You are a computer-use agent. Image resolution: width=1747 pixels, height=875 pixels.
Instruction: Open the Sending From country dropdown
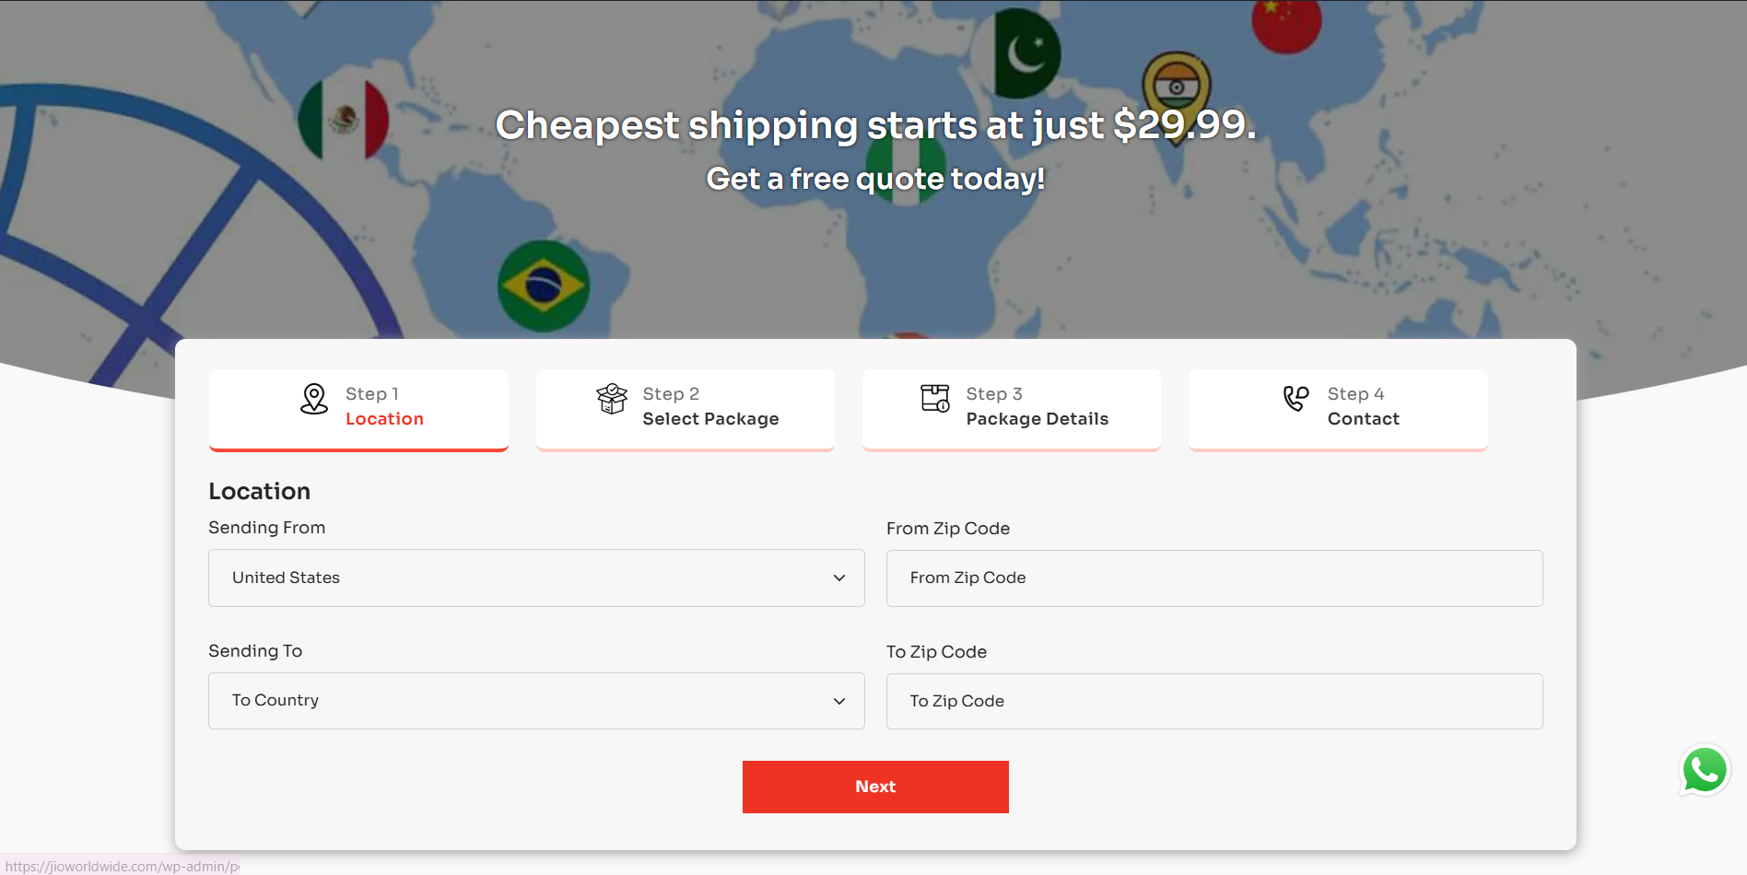536,577
